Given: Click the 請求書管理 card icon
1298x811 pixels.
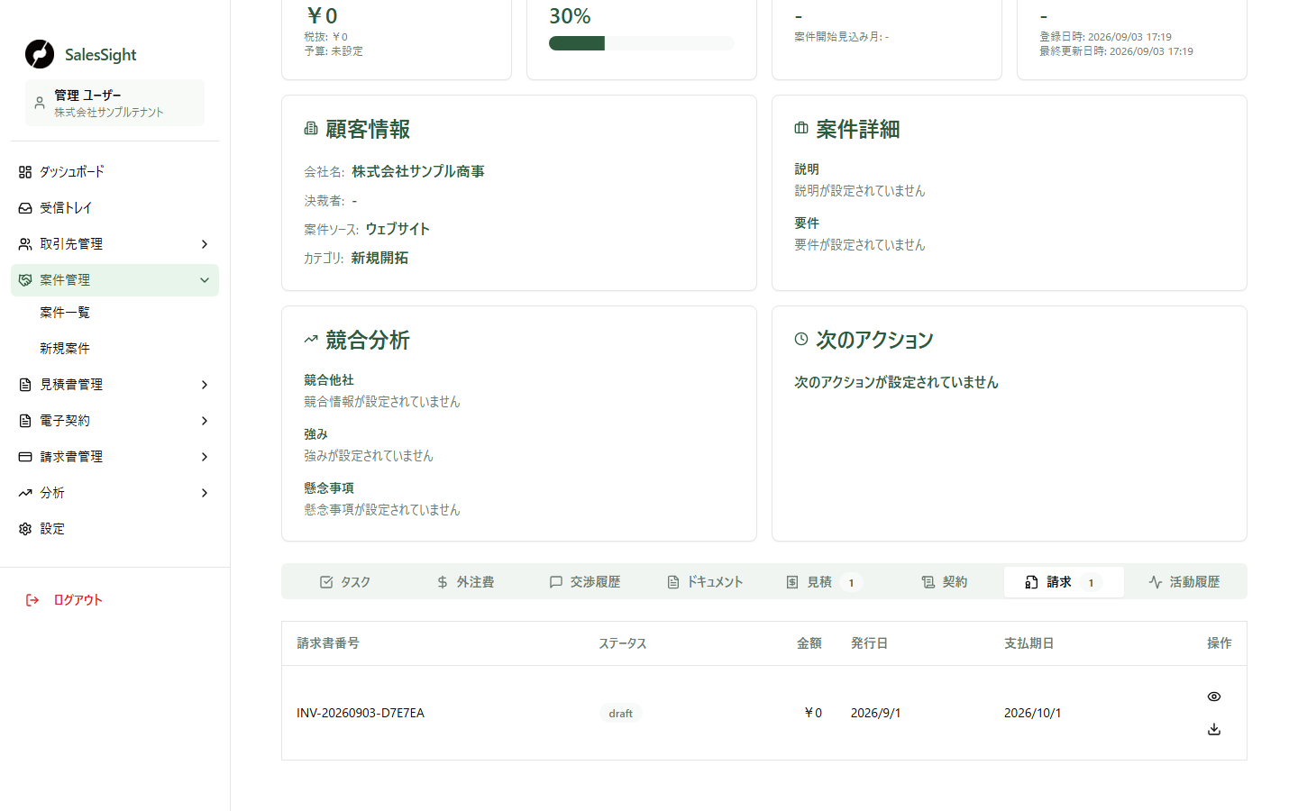Looking at the screenshot, I should point(25,457).
